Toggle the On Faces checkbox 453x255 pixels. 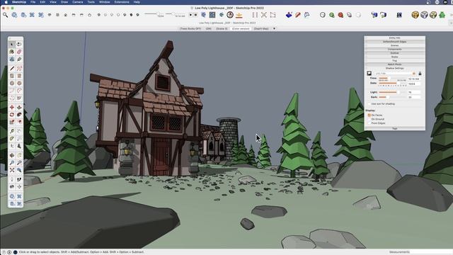pos(369,115)
